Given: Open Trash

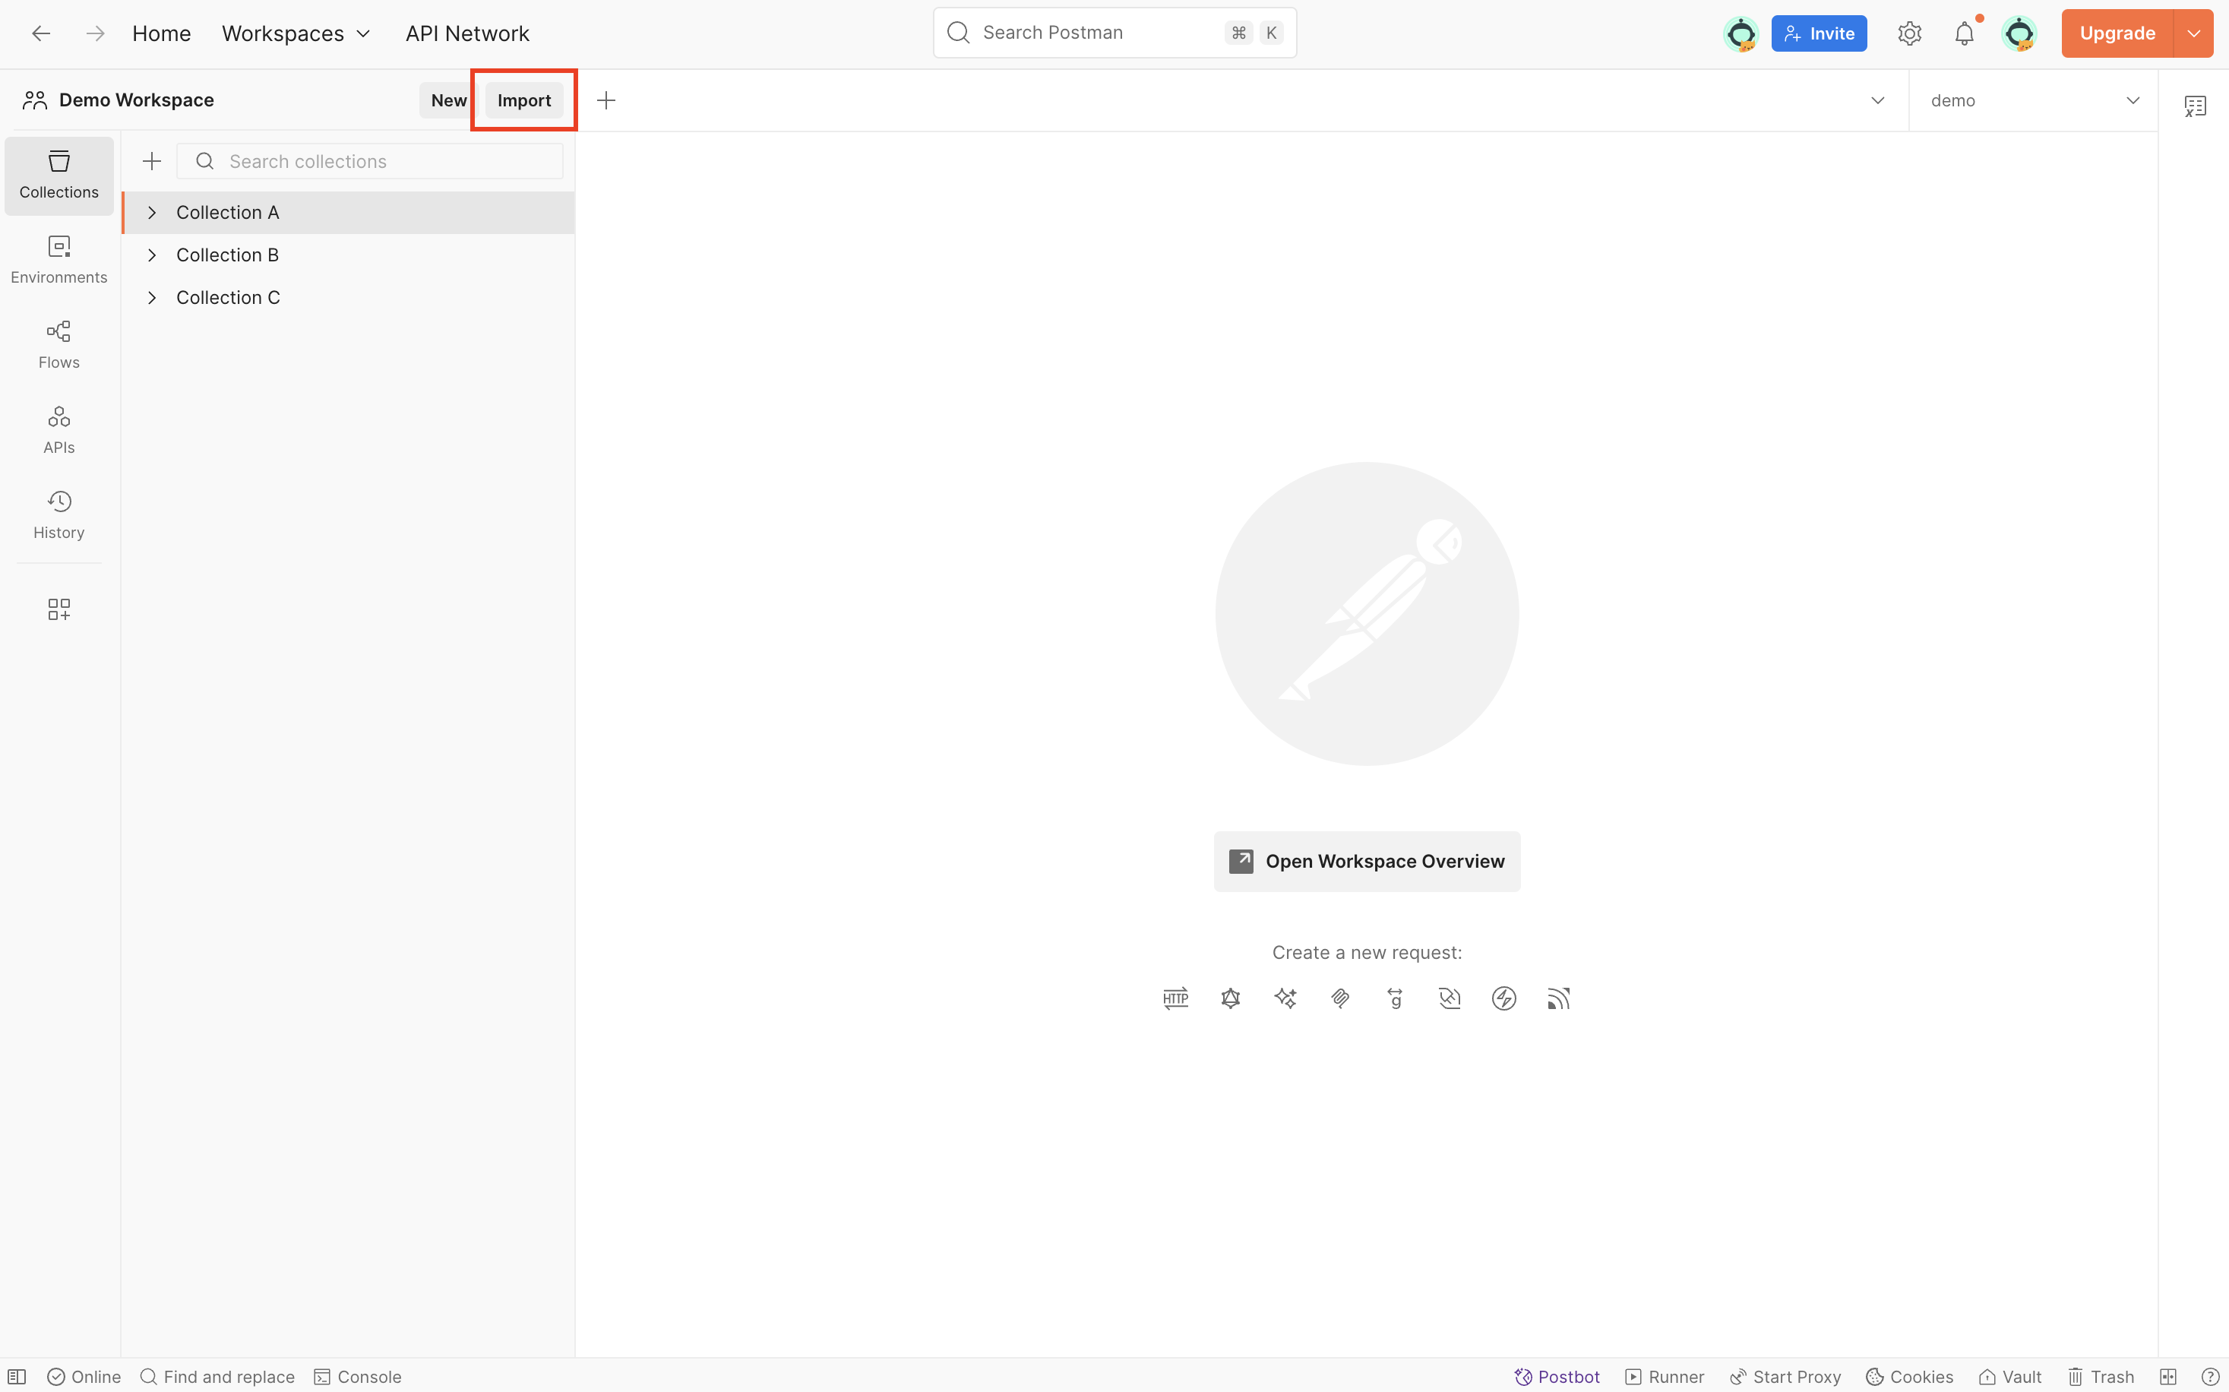Looking at the screenshot, I should tap(2101, 1376).
